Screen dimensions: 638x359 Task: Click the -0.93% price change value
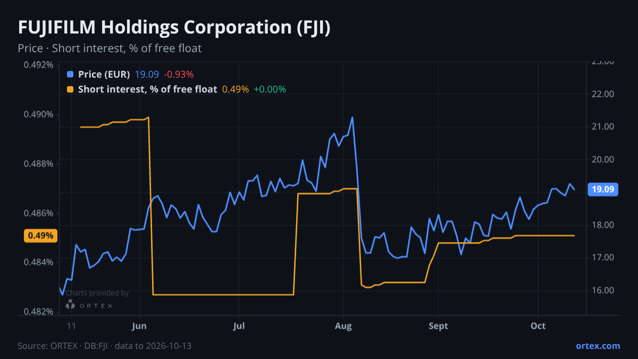coord(178,74)
